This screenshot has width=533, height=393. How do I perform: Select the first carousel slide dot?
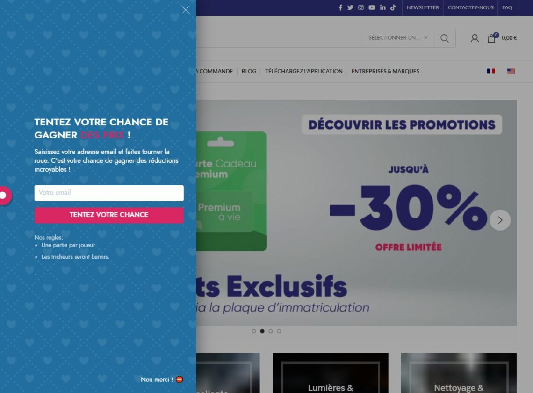coord(253,331)
